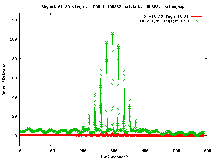This screenshot has width=214, height=160.
Task: Click the 200 tick label on x-axis
Action: point(82,151)
